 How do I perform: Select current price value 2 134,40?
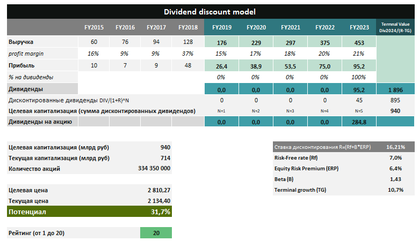click(x=155, y=201)
